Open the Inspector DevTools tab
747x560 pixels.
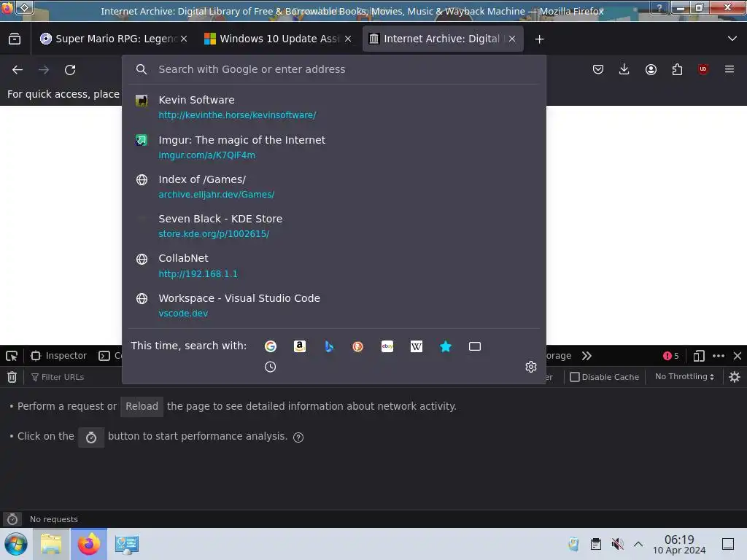click(x=58, y=356)
